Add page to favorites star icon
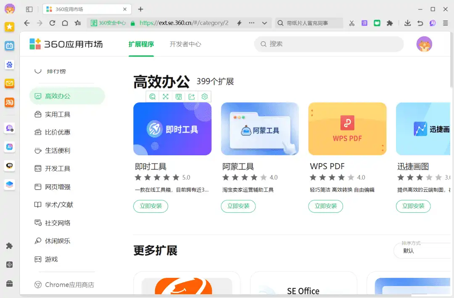This screenshot has width=454, height=298. point(78,23)
